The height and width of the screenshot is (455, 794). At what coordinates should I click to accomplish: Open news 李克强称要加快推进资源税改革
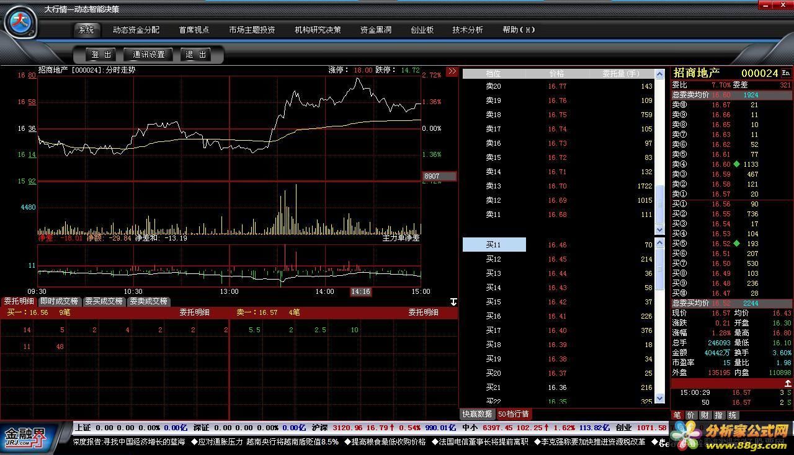pos(589,442)
